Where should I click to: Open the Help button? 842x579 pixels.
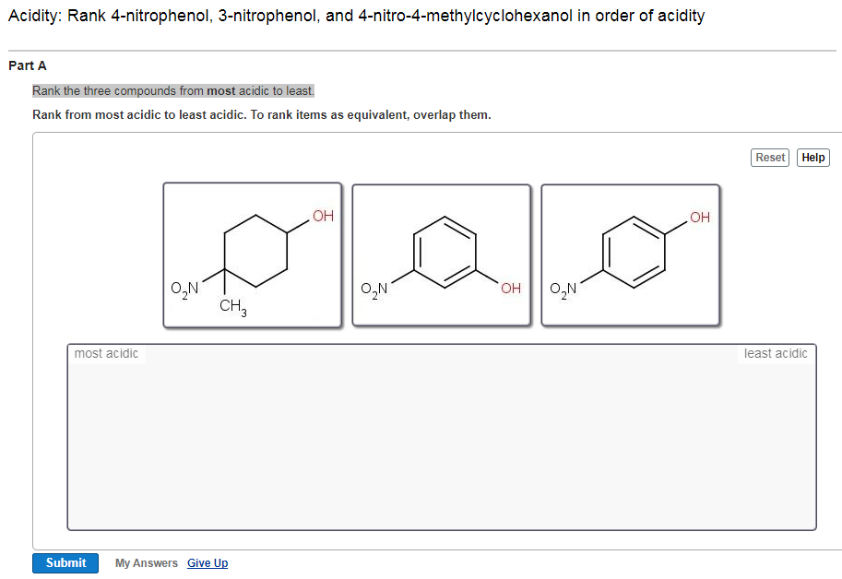point(812,157)
